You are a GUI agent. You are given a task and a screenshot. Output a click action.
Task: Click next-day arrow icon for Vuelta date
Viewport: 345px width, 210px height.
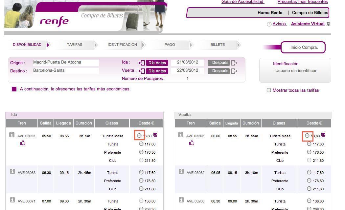click(x=234, y=71)
